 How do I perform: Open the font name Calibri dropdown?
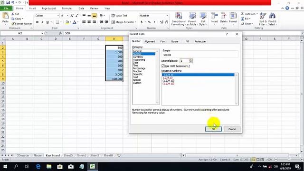pyautogui.click(x=58, y=16)
